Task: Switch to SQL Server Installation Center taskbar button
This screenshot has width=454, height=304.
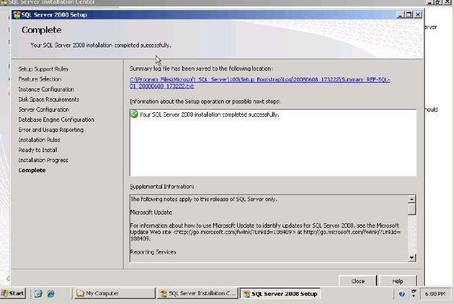Action: tap(198, 293)
